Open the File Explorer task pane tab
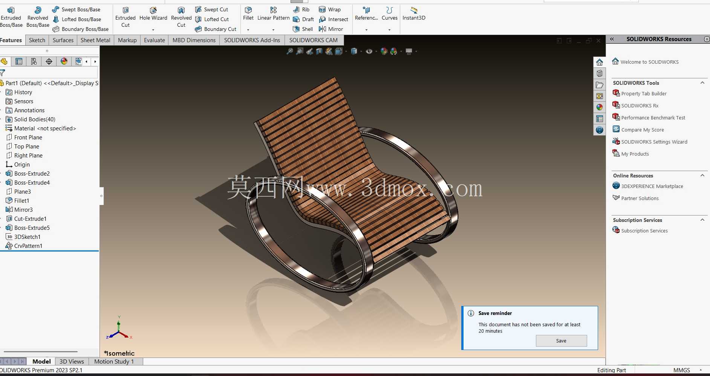710x376 pixels. (600, 85)
